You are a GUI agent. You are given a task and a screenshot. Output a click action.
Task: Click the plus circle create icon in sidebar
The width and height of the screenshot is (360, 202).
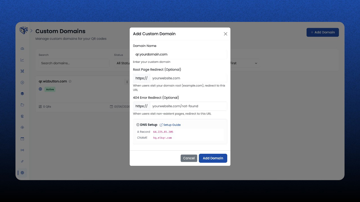point(22,82)
